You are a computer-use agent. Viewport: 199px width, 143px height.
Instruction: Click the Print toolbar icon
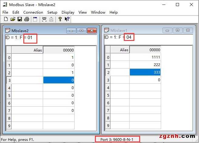(x=27, y=19)
